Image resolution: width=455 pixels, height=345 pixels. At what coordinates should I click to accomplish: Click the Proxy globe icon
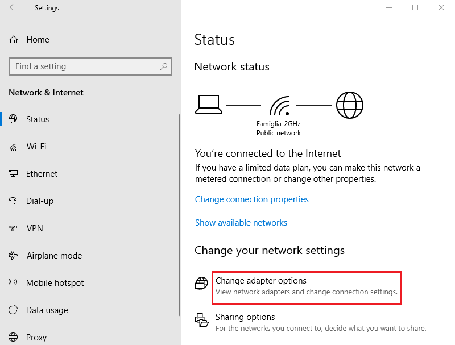tap(13, 338)
